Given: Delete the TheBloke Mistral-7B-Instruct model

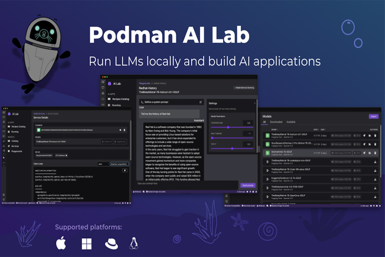Looking at the screenshot, I should 375,135.
